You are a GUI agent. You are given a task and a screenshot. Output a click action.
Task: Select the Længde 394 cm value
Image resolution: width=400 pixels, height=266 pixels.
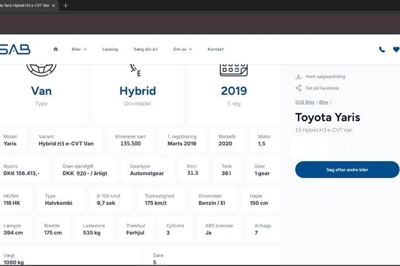[x=13, y=233]
